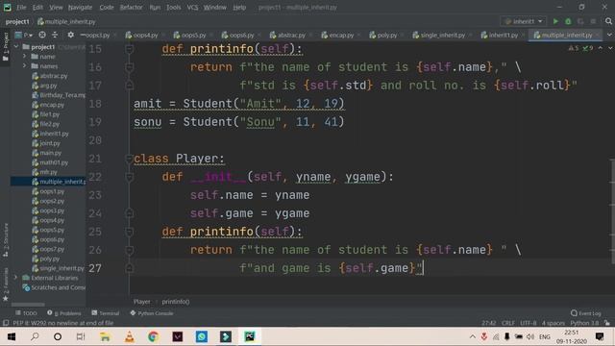
Task: Expand the names folder in project tree
Action: [x=24, y=66]
